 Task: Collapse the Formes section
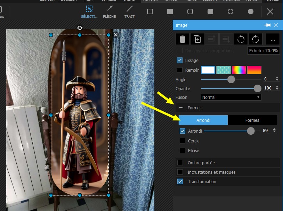tap(181, 108)
